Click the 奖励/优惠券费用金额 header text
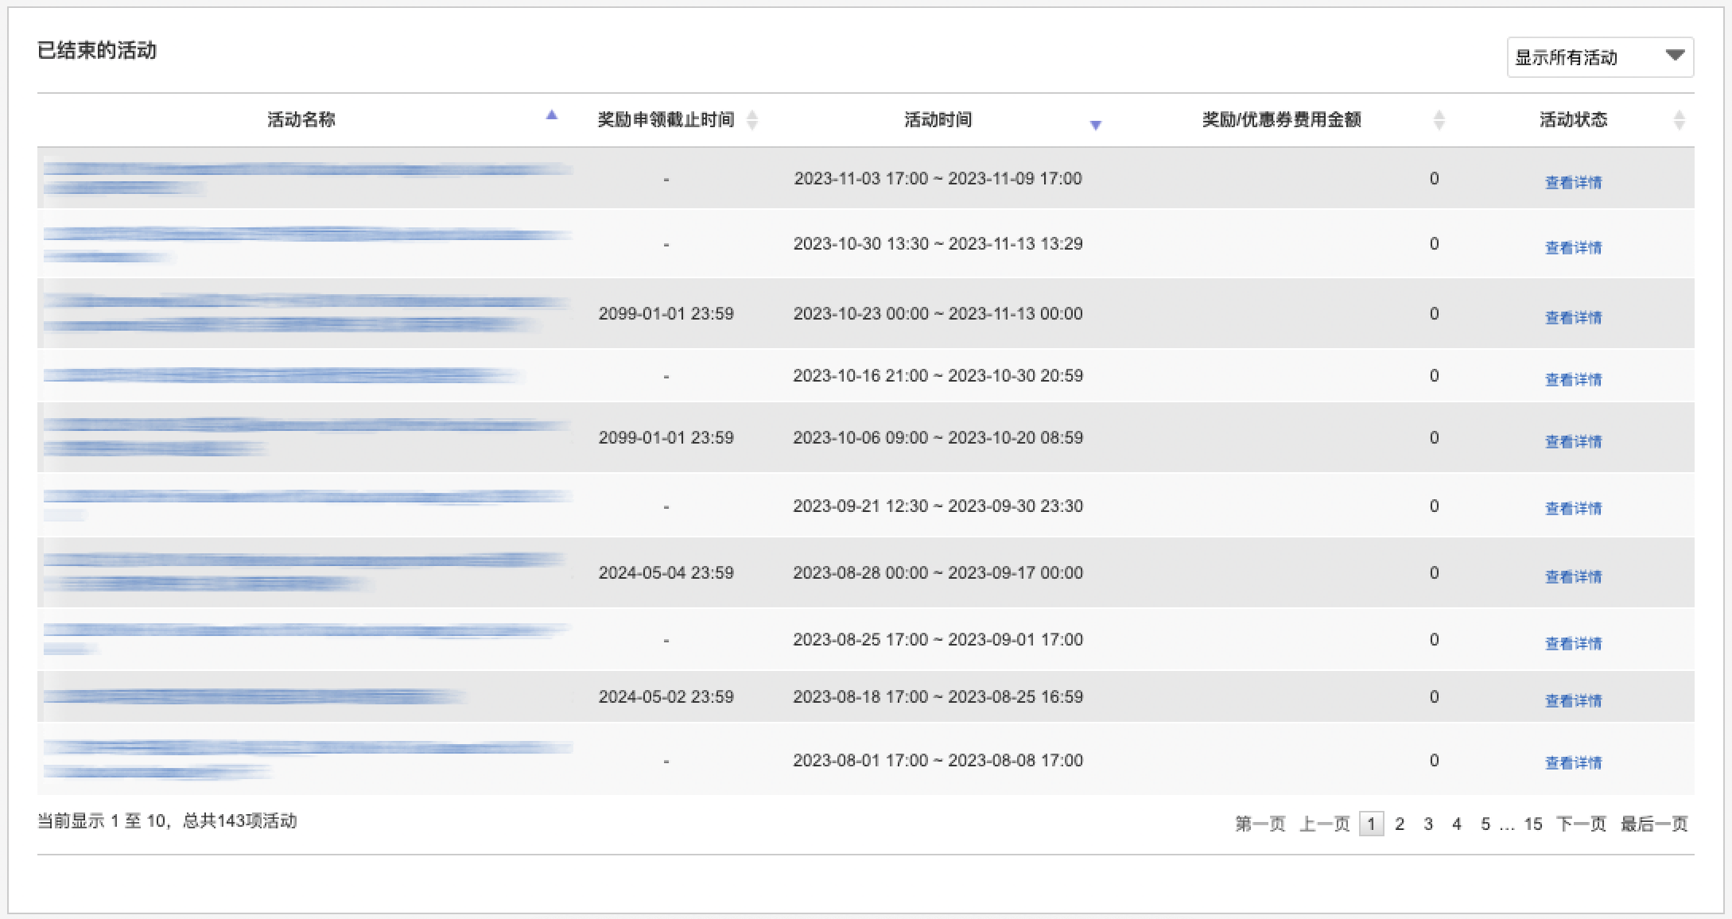Image resolution: width=1732 pixels, height=919 pixels. click(x=1282, y=120)
